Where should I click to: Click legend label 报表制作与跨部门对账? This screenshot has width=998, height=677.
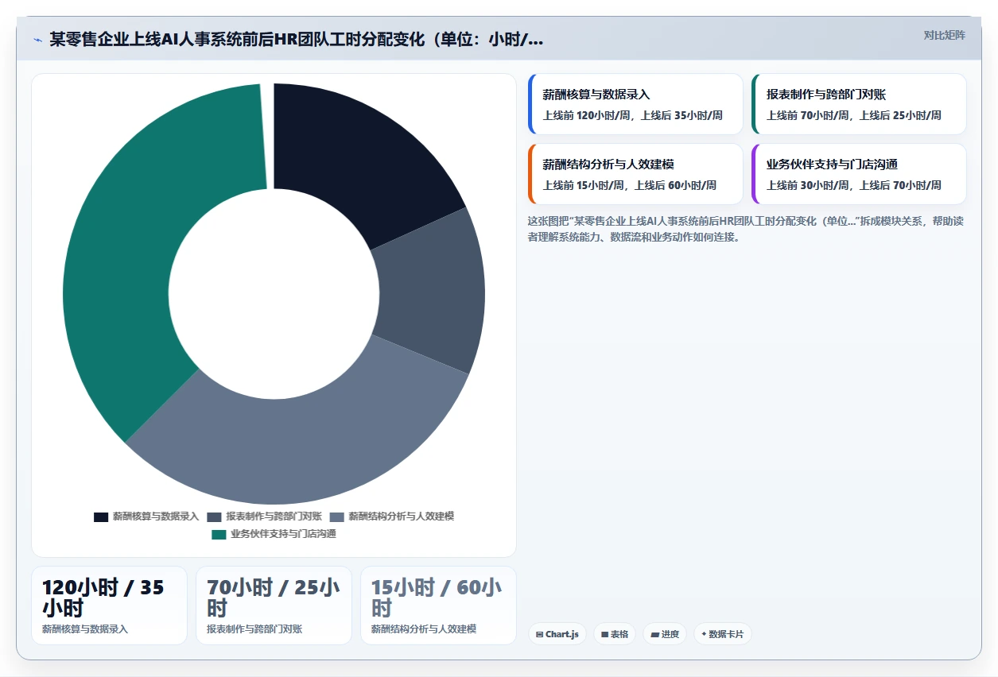tap(274, 516)
